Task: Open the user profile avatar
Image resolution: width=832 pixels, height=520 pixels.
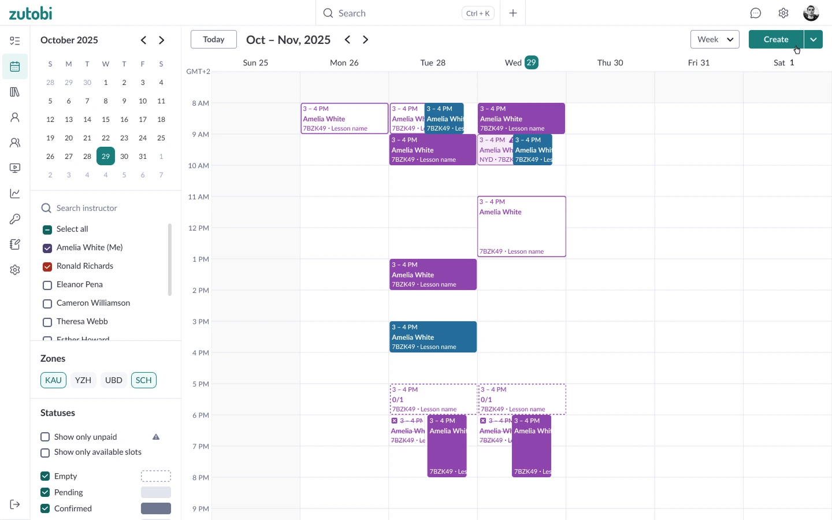Action: point(811,13)
